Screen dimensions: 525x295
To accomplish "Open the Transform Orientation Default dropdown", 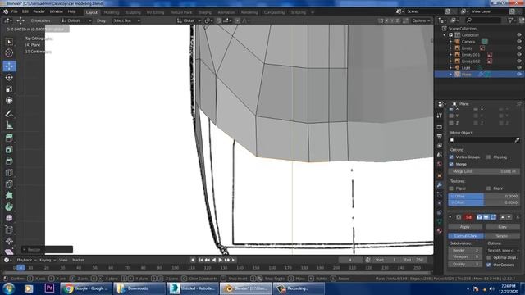I will point(75,20).
